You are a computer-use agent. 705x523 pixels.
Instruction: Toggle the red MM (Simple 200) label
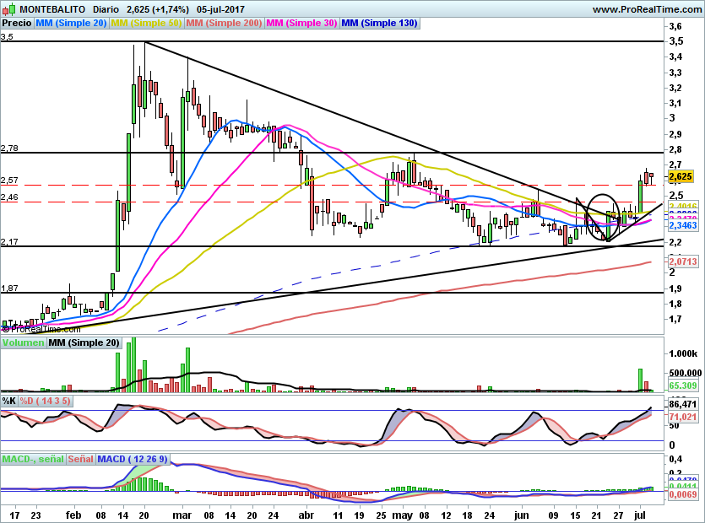[224, 24]
